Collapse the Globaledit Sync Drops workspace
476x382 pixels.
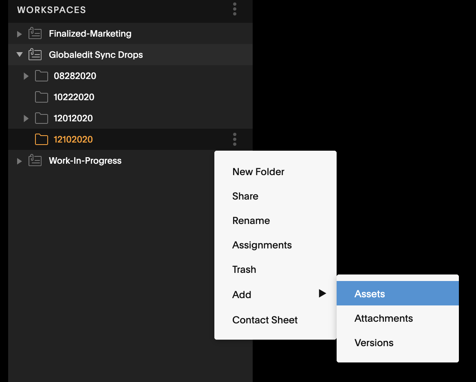20,55
